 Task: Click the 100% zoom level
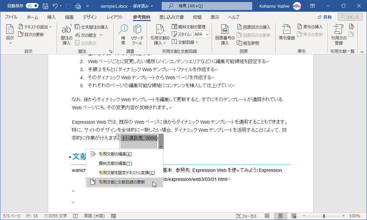(x=355, y=216)
